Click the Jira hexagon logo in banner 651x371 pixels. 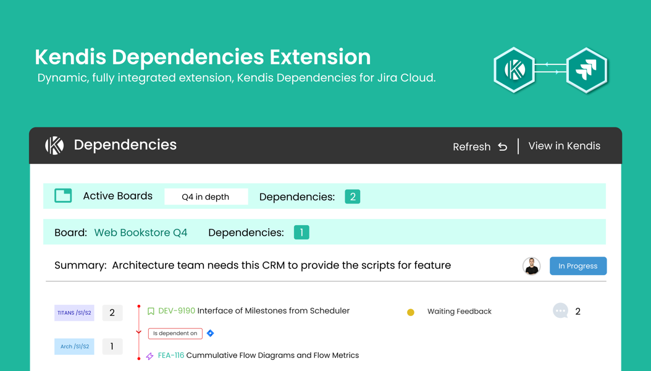click(587, 70)
